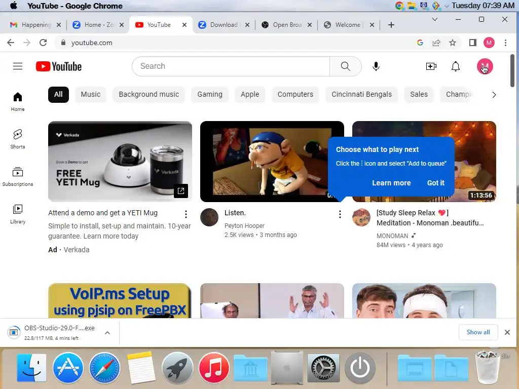Open Peyton Hooper channel link

244,225
